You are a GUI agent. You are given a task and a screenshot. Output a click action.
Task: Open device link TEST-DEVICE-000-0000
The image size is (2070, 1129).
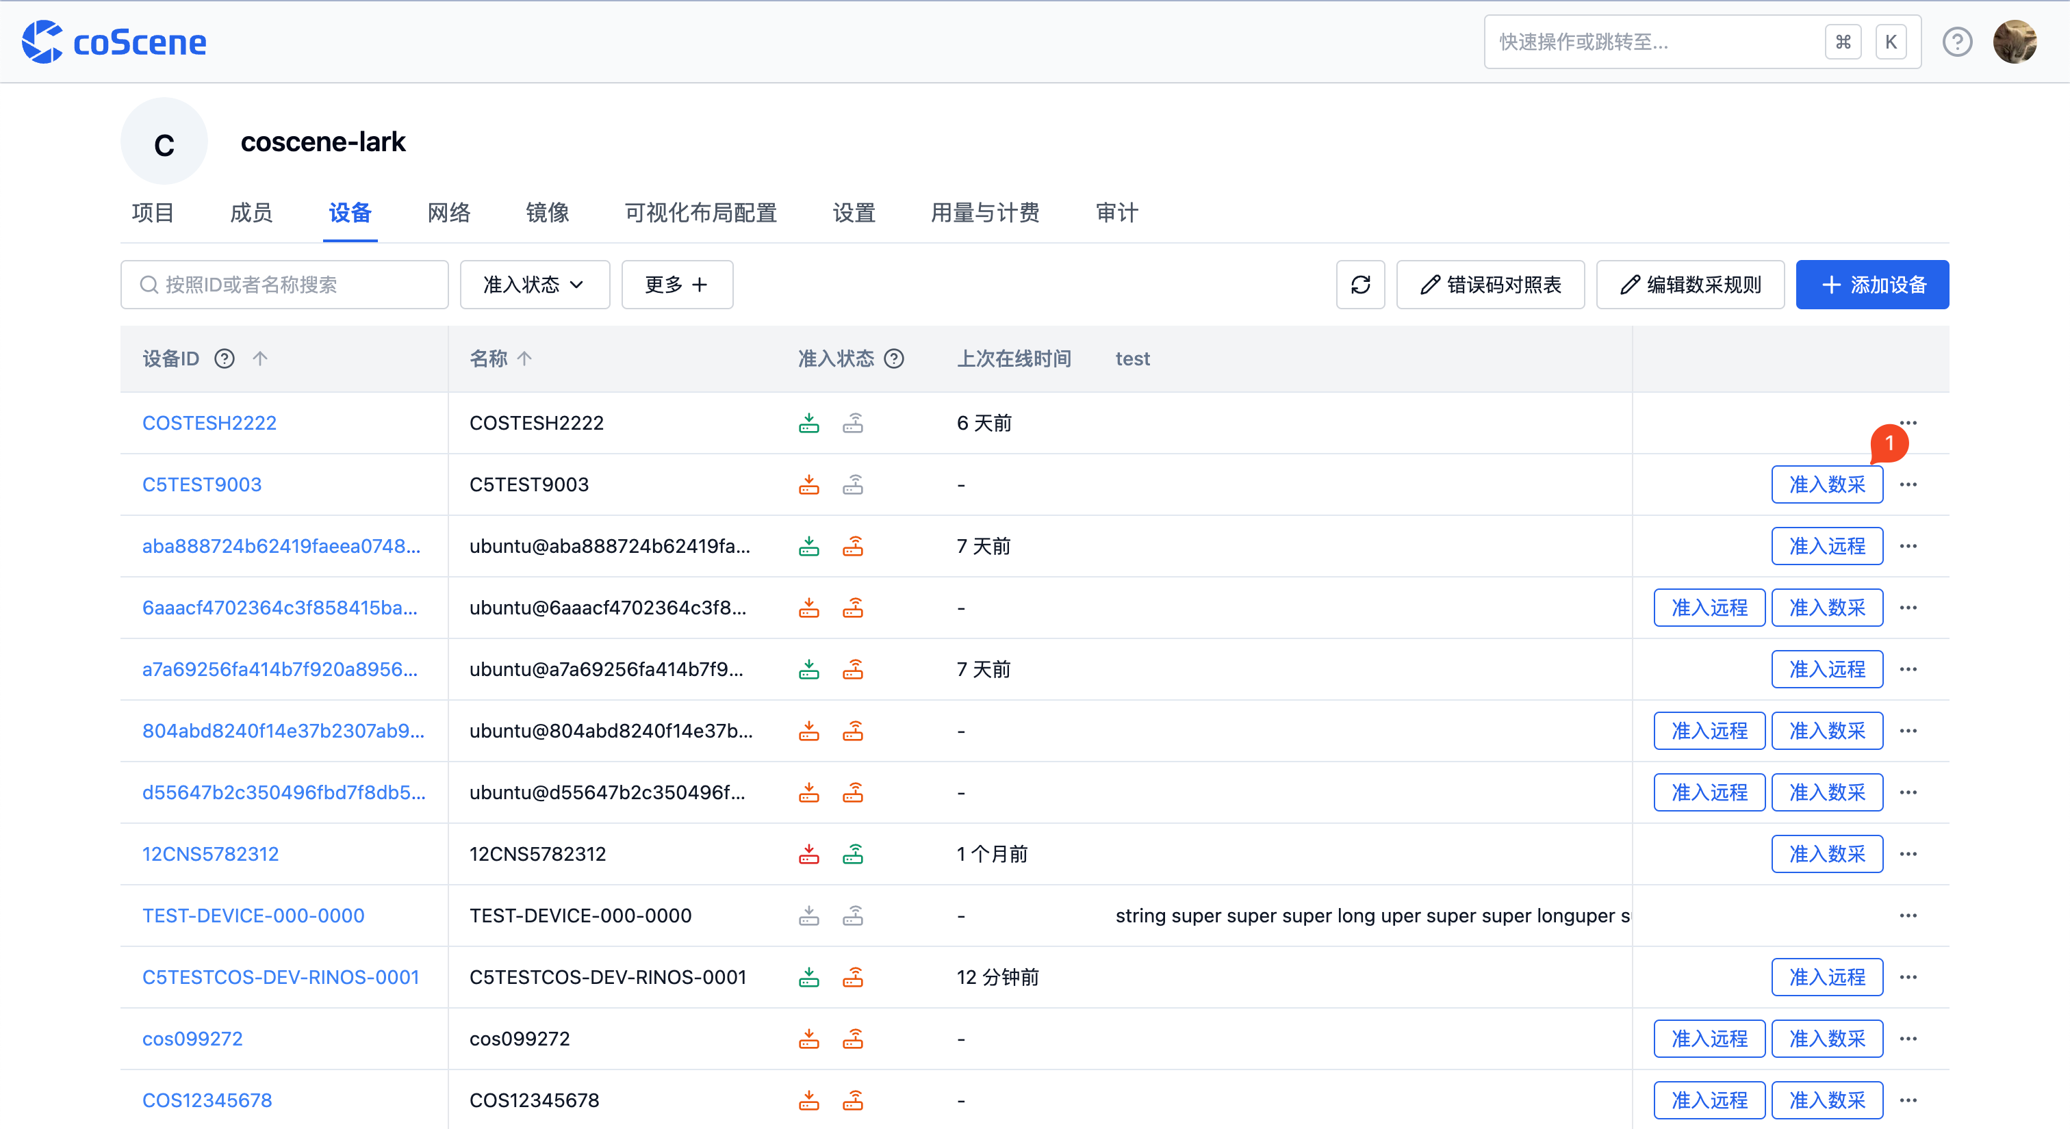(x=253, y=916)
